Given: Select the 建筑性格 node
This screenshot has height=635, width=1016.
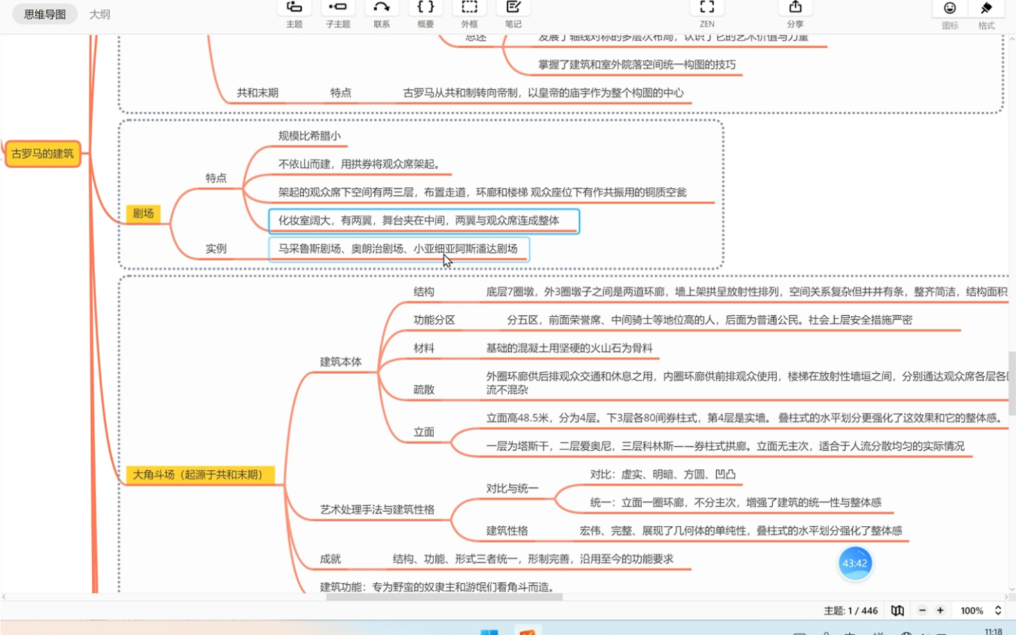Looking at the screenshot, I should [x=507, y=530].
